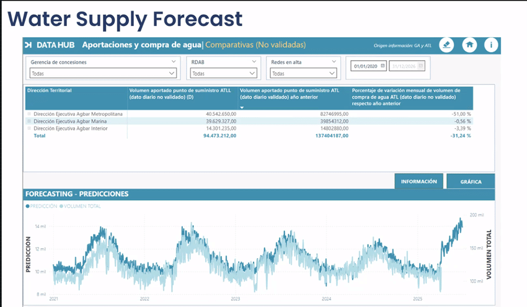Open the info icon in header
The image size is (527, 307).
[491, 45]
